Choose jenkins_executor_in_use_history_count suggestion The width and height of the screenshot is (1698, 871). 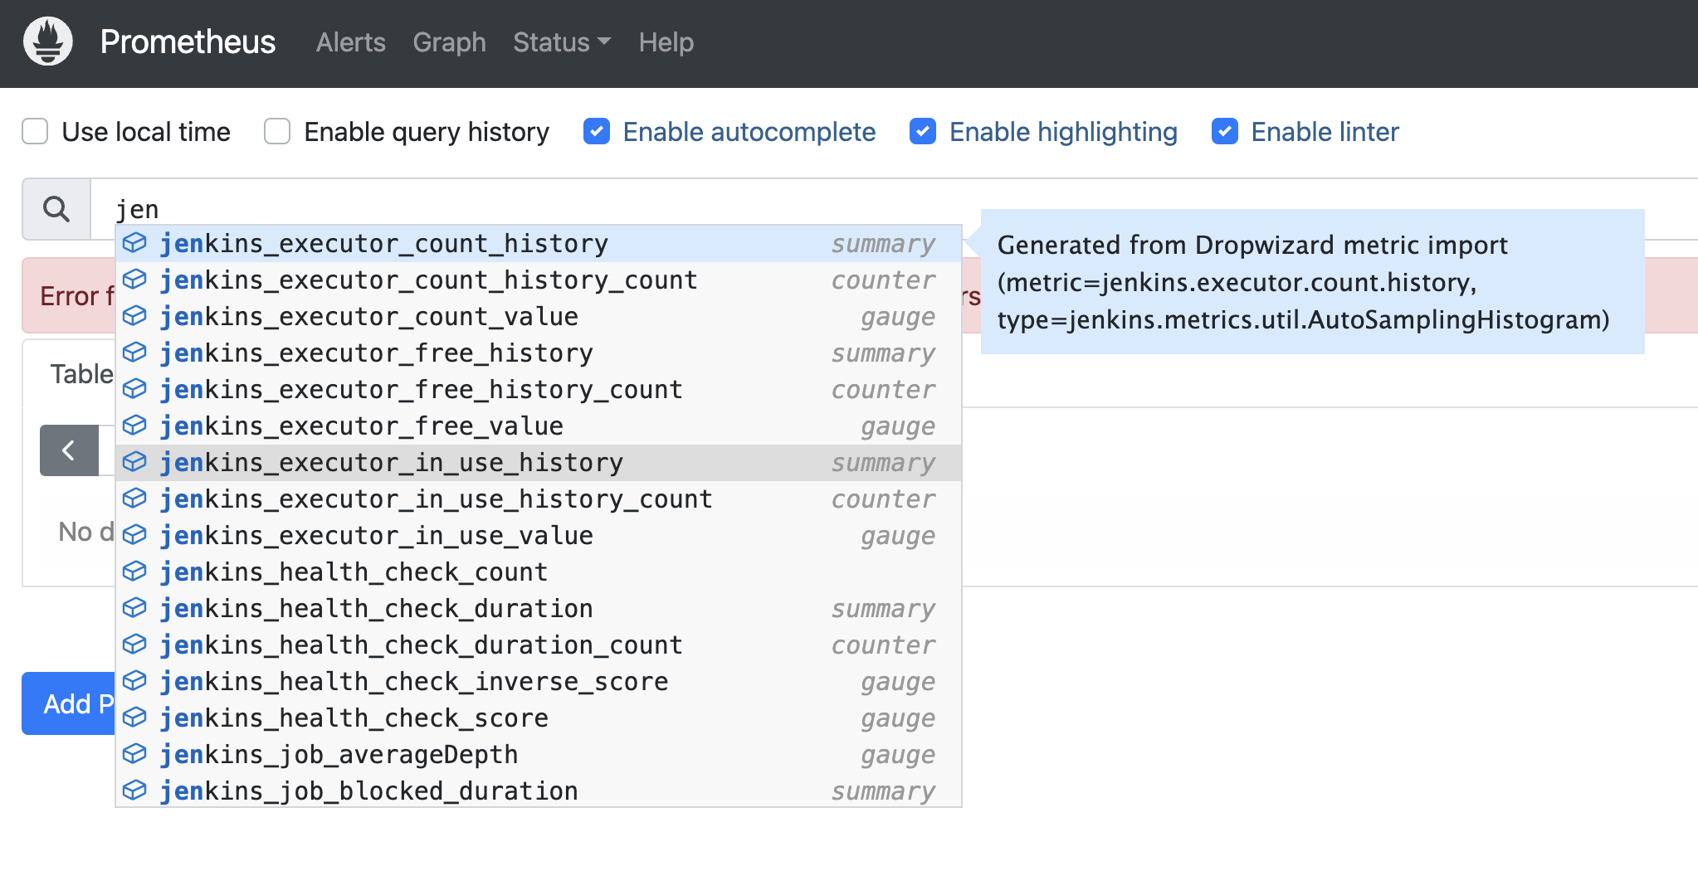point(538,499)
